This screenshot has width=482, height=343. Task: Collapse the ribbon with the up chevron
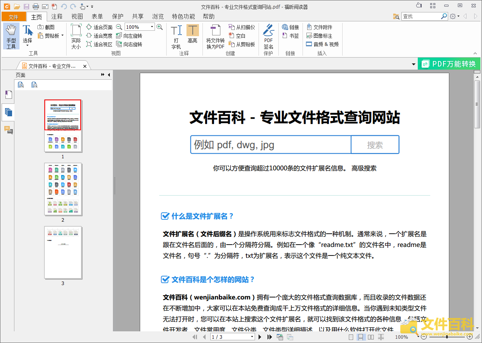point(475,53)
